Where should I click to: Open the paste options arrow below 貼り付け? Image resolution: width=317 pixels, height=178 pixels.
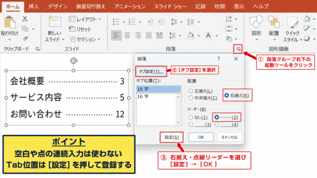[9, 40]
